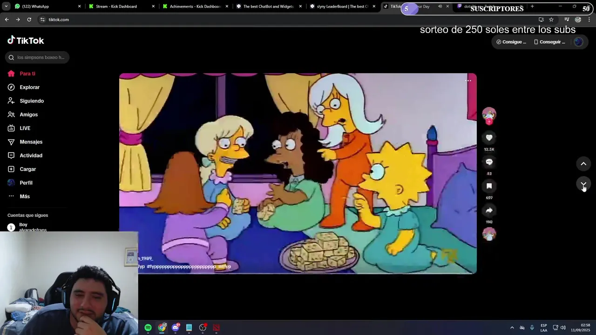Switch to The best ChatBot and Widgets tab
The width and height of the screenshot is (596, 335).
click(269, 7)
